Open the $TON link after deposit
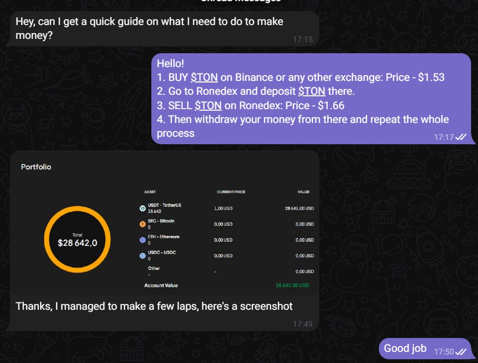 pyautogui.click(x=312, y=91)
